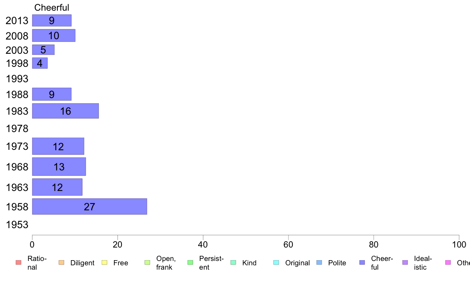Click the purple Idealistic legend swatch
This screenshot has height=291, width=470.
tap(405, 263)
